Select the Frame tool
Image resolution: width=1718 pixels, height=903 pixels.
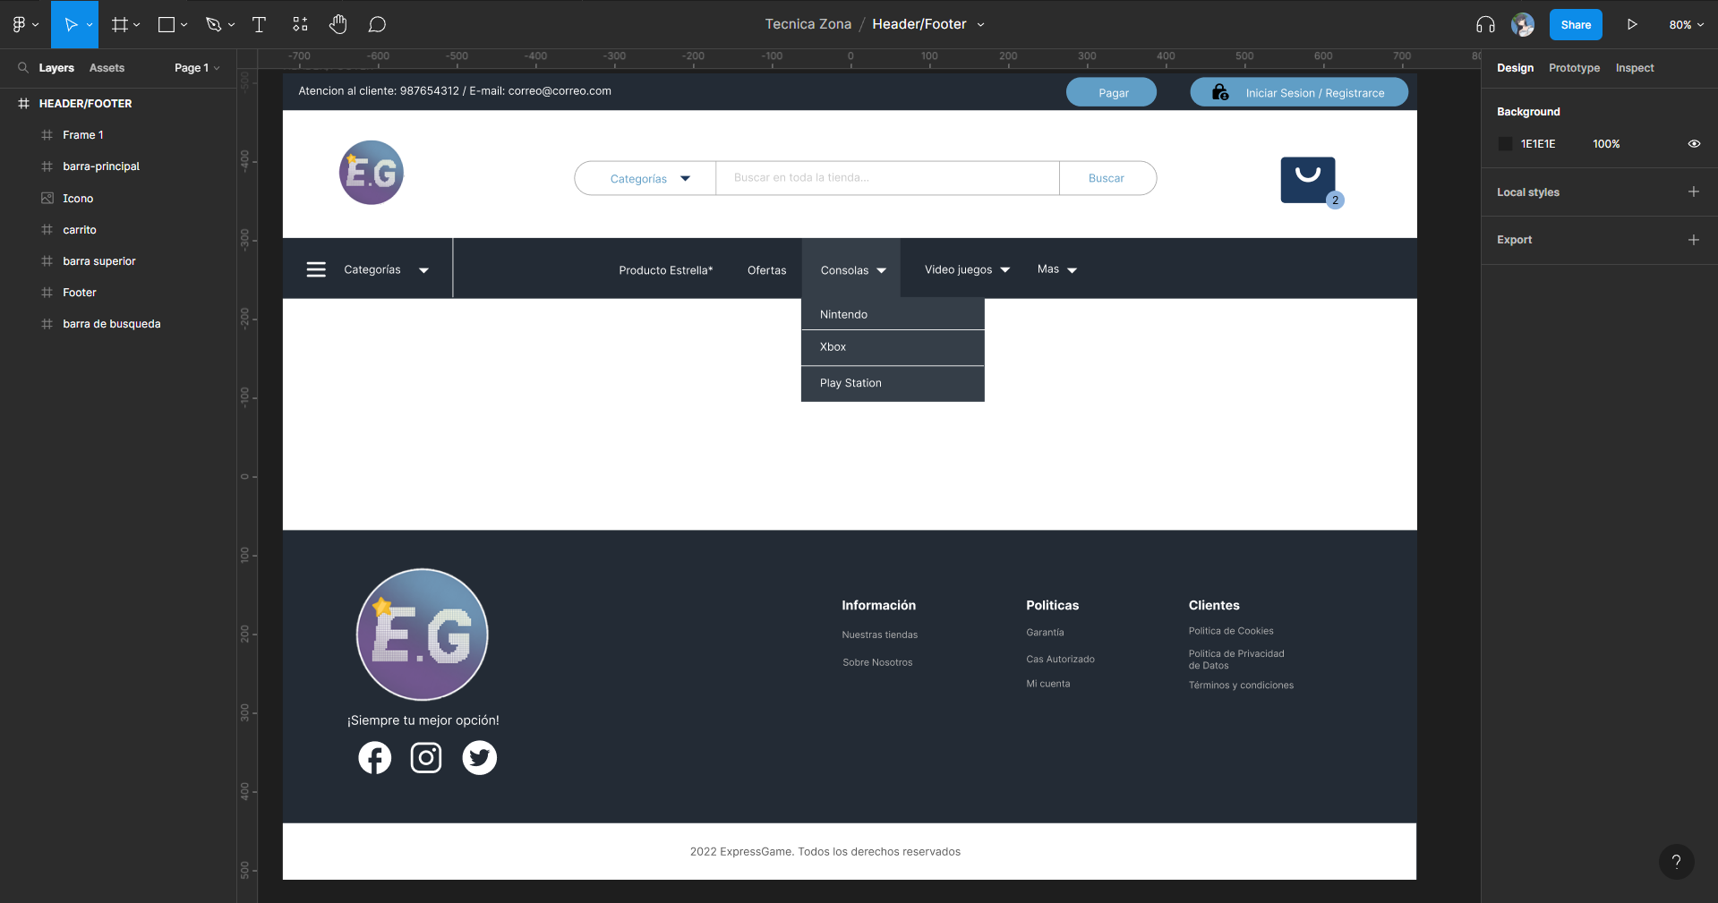click(119, 24)
